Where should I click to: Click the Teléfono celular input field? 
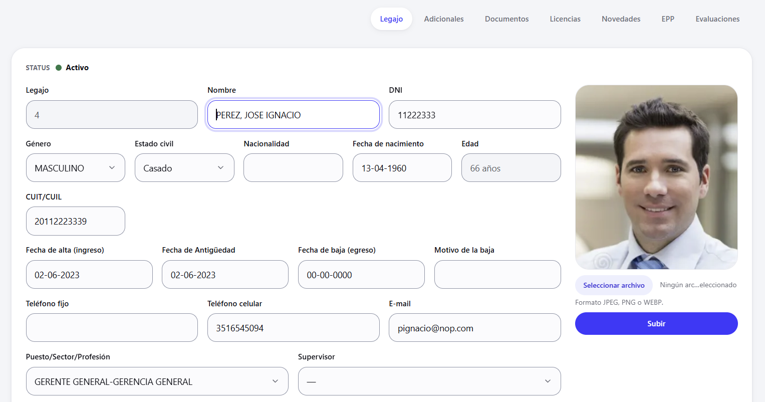point(294,328)
